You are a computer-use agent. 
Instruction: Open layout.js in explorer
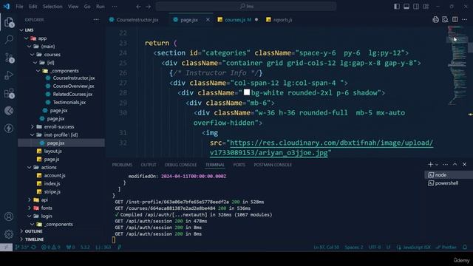point(52,151)
